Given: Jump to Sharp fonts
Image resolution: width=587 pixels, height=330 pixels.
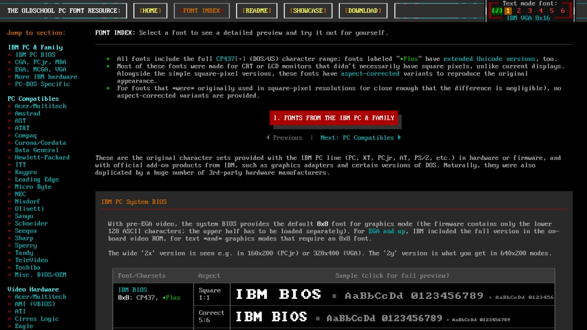Looking at the screenshot, I should tap(23, 238).
